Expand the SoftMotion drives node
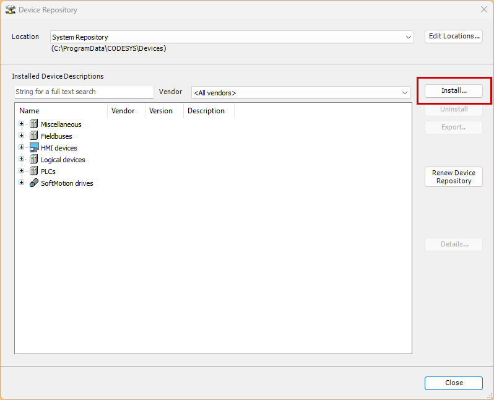This screenshot has height=400, width=494. tap(22, 183)
